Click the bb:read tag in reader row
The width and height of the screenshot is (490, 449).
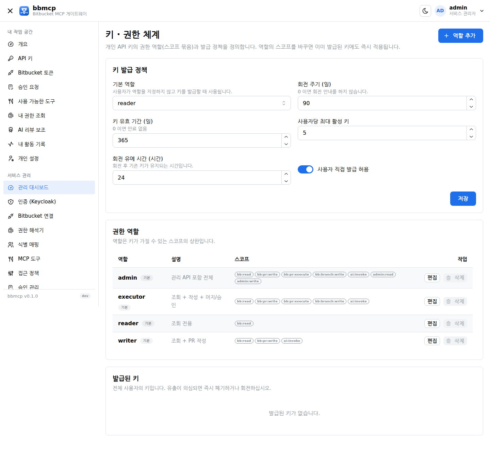[244, 323]
